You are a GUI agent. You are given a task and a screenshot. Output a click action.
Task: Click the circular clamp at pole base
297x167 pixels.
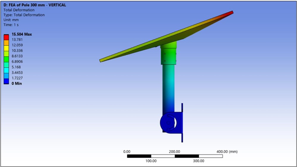coord(168,123)
